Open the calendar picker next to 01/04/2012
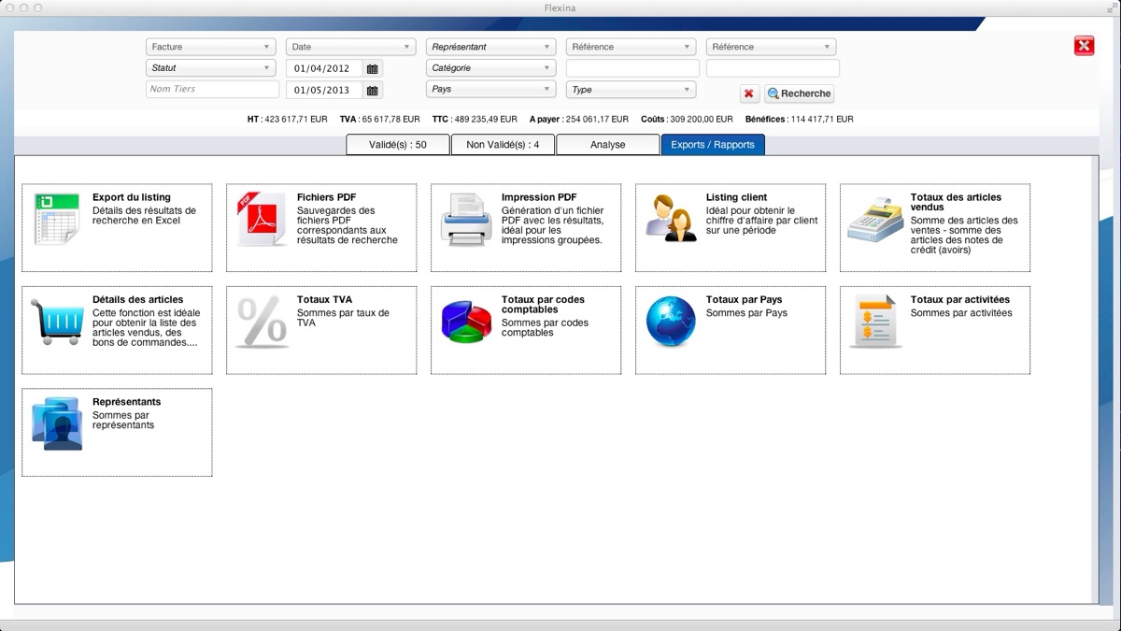The width and height of the screenshot is (1121, 631). point(373,69)
